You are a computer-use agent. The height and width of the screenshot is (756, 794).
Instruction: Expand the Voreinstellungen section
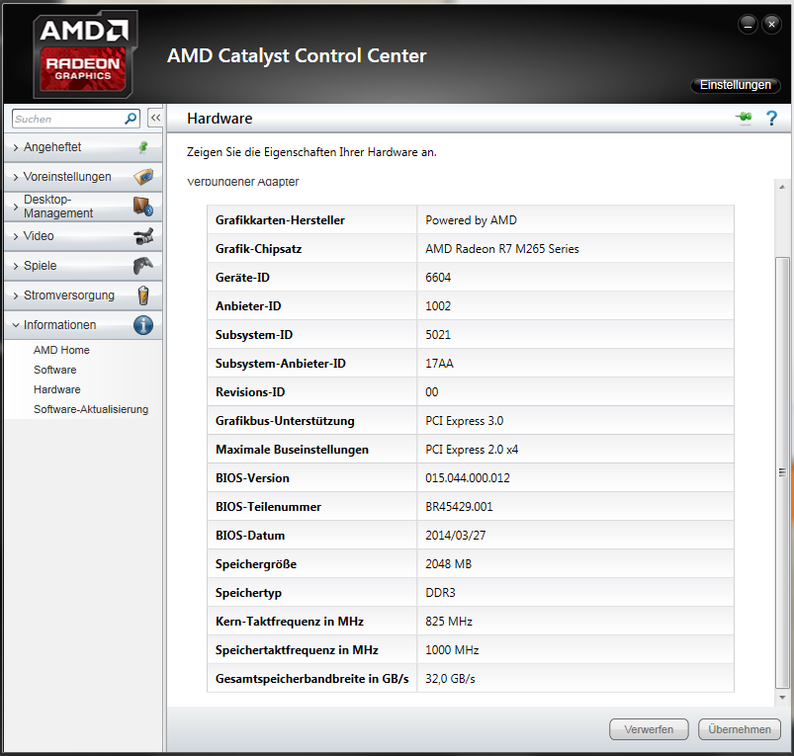tap(83, 177)
